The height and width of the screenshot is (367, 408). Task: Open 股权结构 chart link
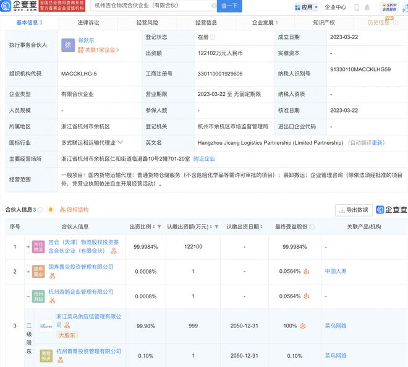74,210
